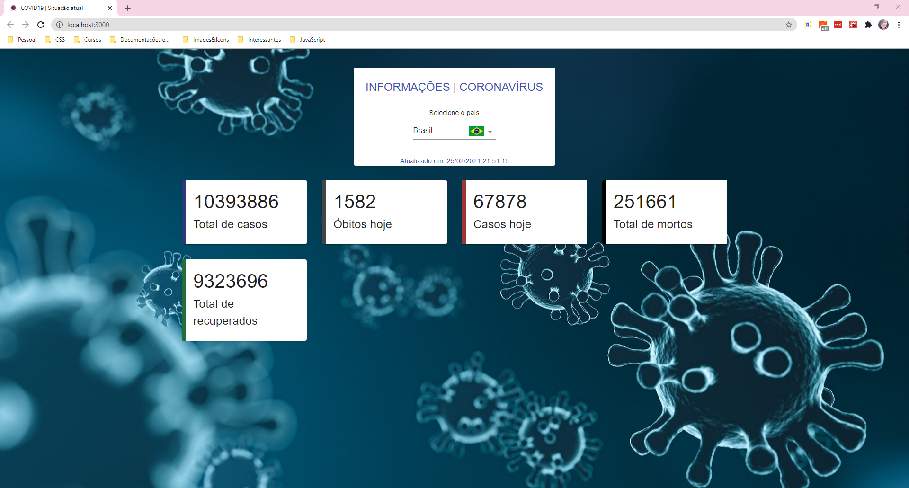This screenshot has width=909, height=488.
Task: Click the orange extension icon labeled off
Action: point(823,26)
